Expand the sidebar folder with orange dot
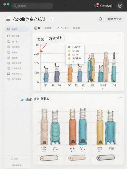 [x=27, y=36]
